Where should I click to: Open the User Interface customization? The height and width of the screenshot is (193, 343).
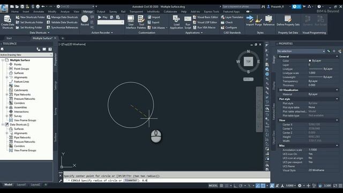pyautogui.click(x=131, y=22)
